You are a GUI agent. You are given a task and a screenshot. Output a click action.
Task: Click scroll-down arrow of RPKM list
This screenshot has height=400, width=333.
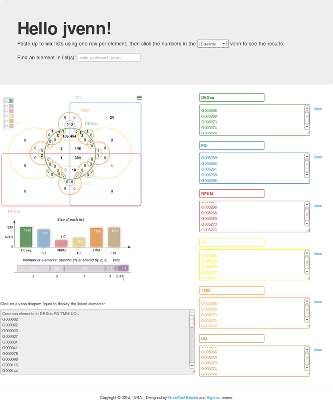307,223
